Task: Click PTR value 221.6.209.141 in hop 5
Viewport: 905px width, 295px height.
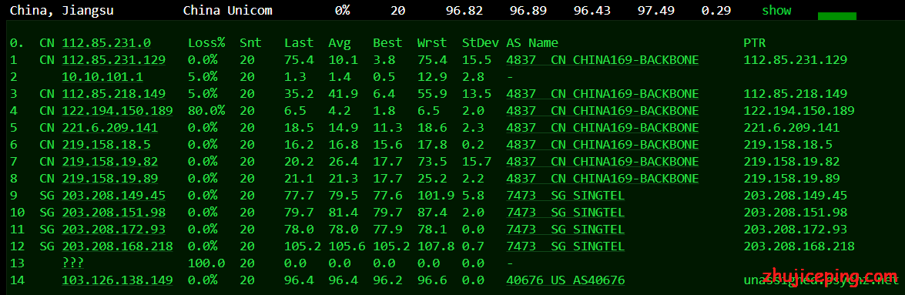Action: [x=791, y=128]
